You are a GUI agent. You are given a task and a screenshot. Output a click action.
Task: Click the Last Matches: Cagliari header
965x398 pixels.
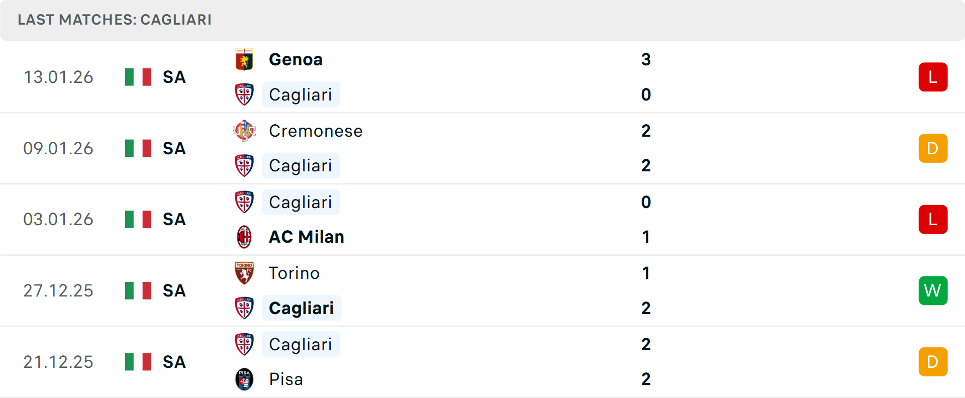pyautogui.click(x=115, y=20)
